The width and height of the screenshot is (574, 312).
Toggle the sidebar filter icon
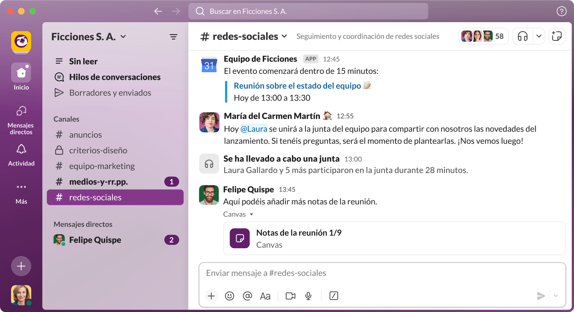click(x=174, y=37)
